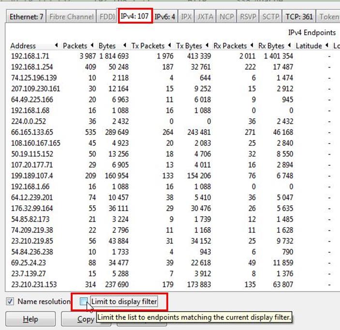
Task: Click the Fibre Channel tab
Action: [72, 16]
